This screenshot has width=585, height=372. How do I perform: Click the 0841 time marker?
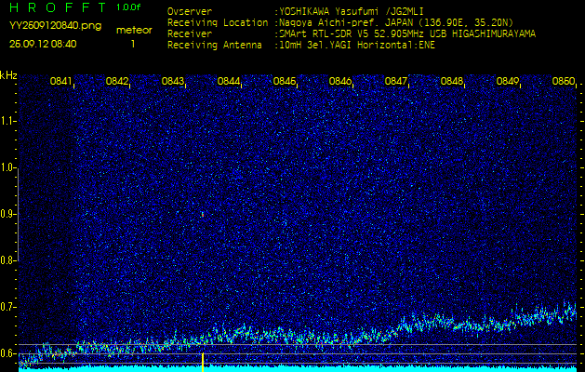click(60, 82)
